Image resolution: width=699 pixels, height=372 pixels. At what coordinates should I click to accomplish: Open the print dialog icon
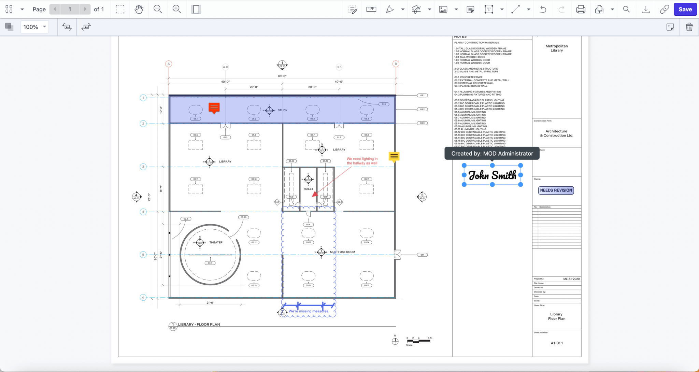tap(581, 9)
